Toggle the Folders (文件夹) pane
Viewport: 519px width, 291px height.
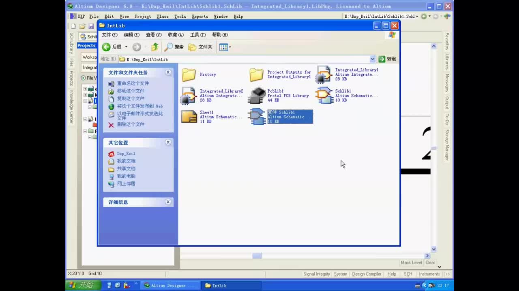[200, 47]
